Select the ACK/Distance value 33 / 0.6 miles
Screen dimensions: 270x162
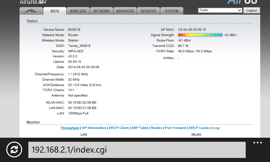tap(85, 85)
